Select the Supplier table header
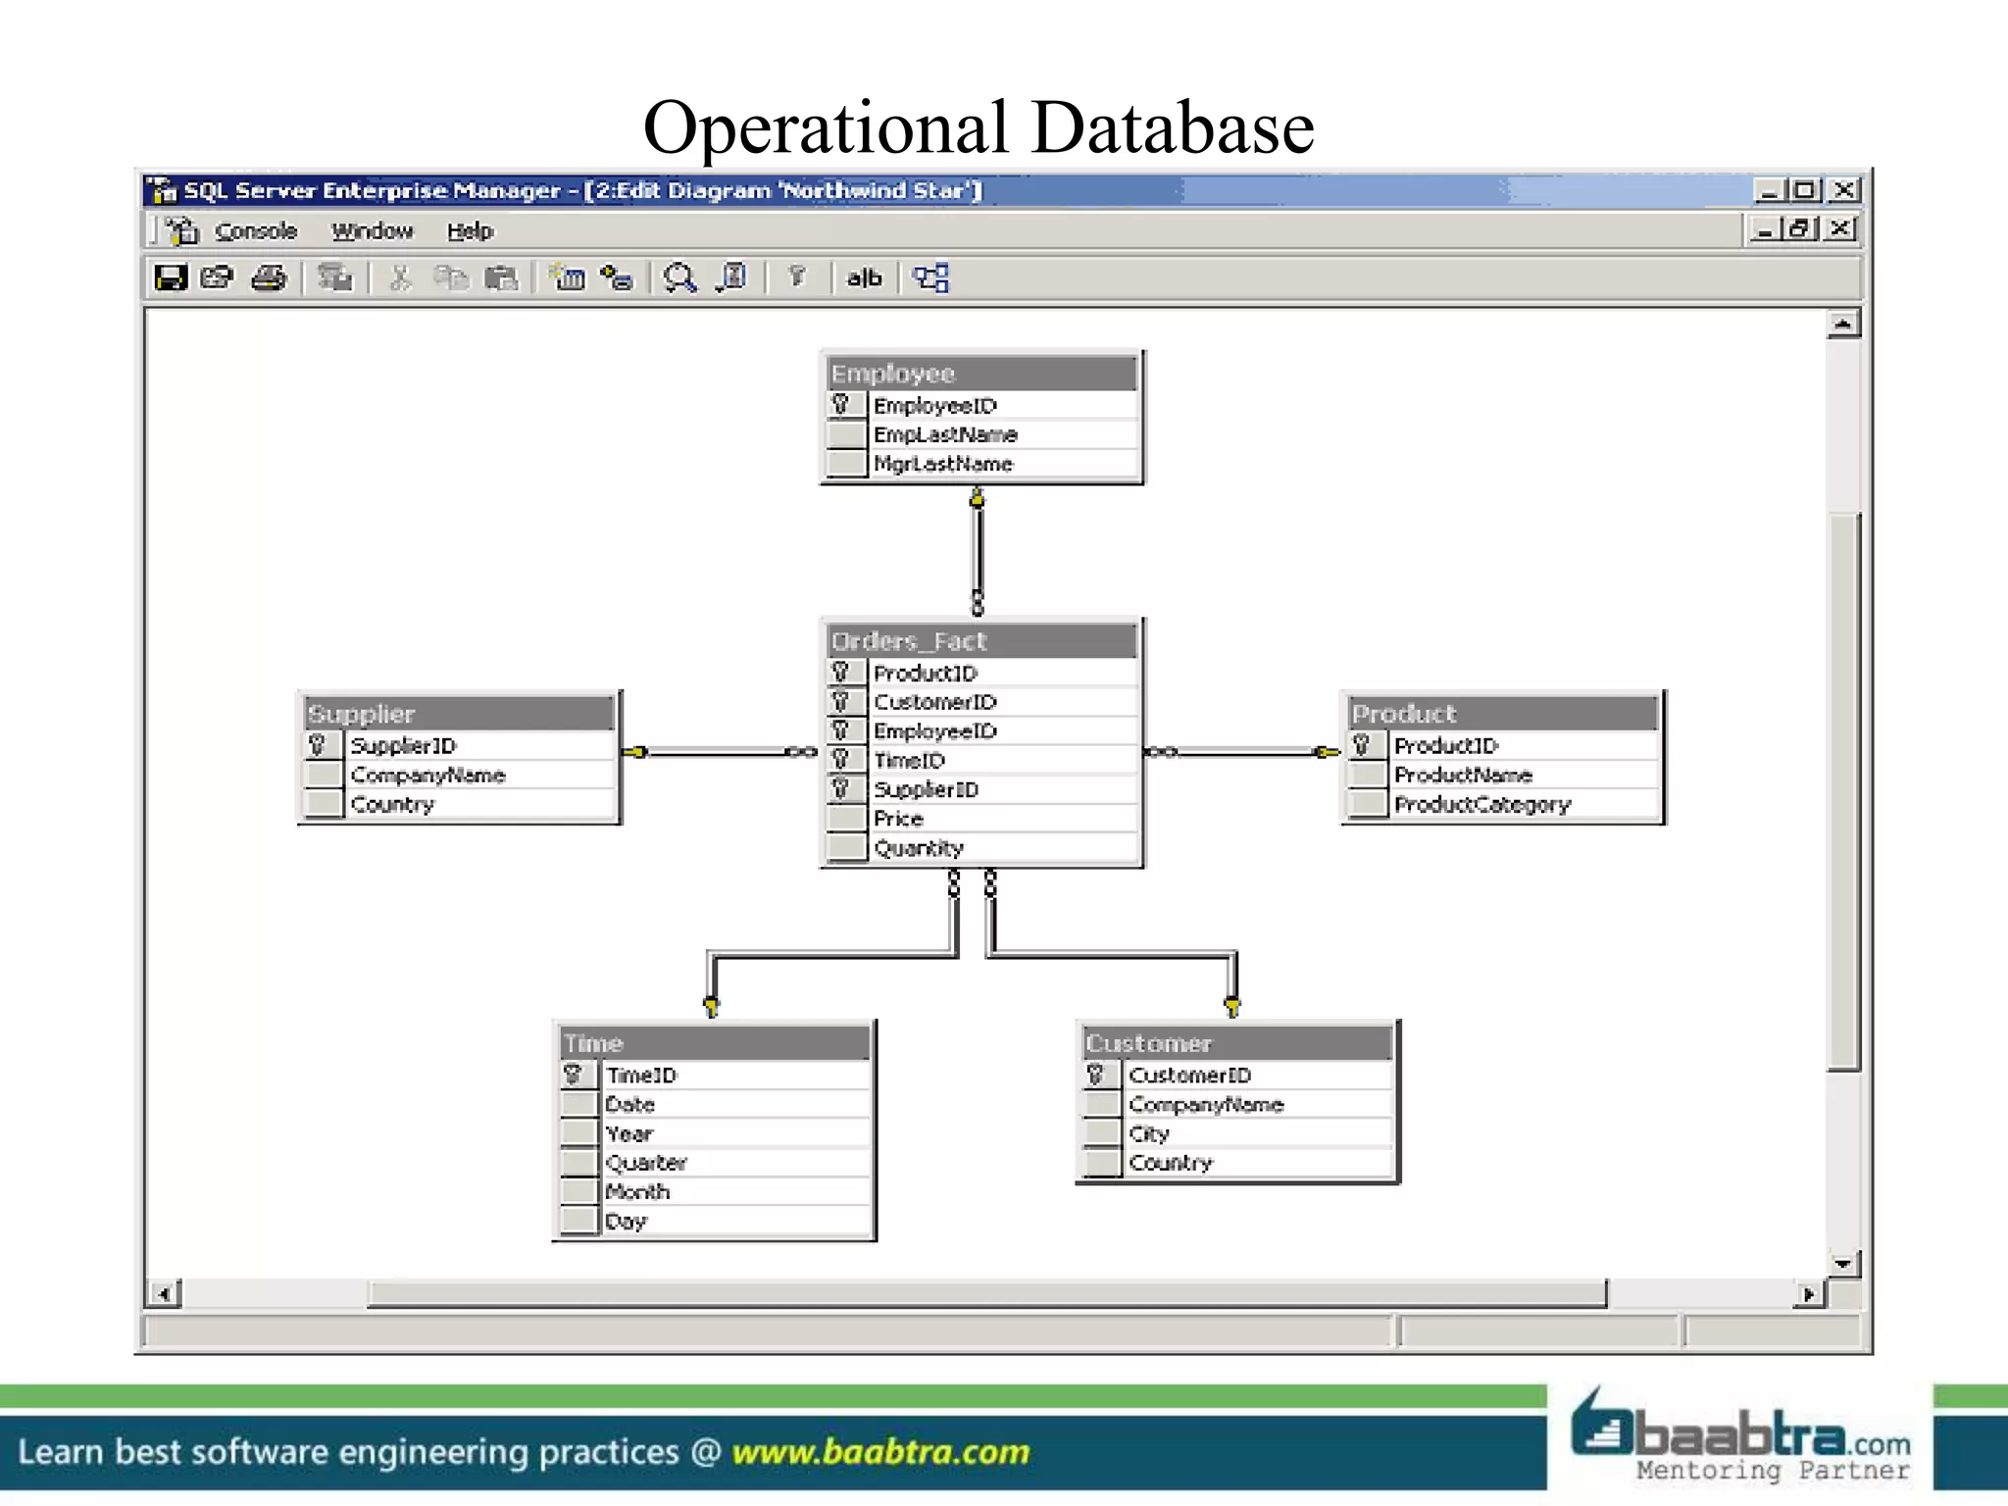 tap(459, 713)
